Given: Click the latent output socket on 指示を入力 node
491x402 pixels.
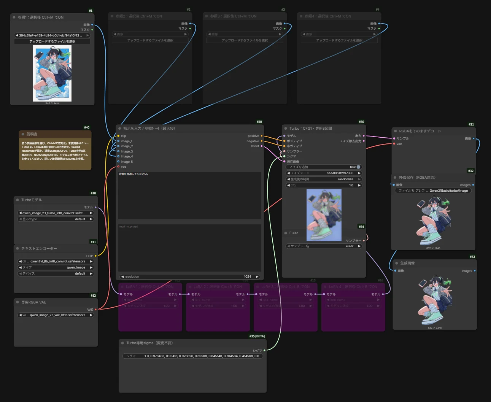Looking at the screenshot, I should (x=261, y=146).
